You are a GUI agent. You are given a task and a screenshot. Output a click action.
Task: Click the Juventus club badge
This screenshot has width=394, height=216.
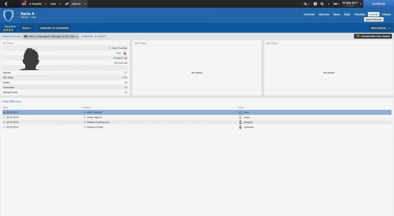point(240,127)
